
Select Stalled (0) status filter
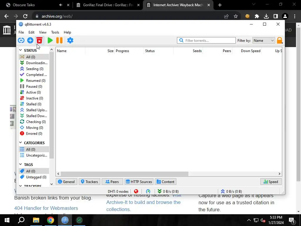pyautogui.click(x=34, y=104)
